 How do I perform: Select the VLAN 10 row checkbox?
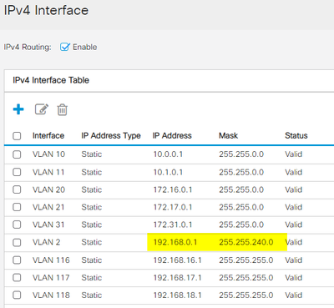[17, 154]
